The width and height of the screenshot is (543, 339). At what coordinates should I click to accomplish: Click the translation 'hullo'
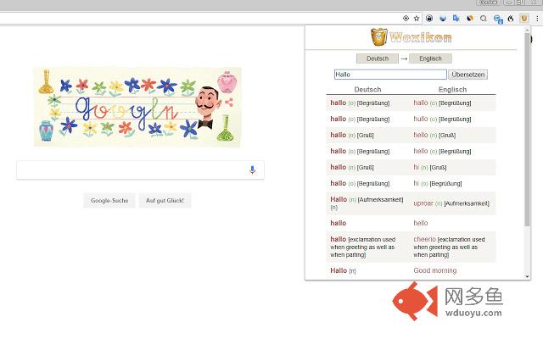[421, 119]
